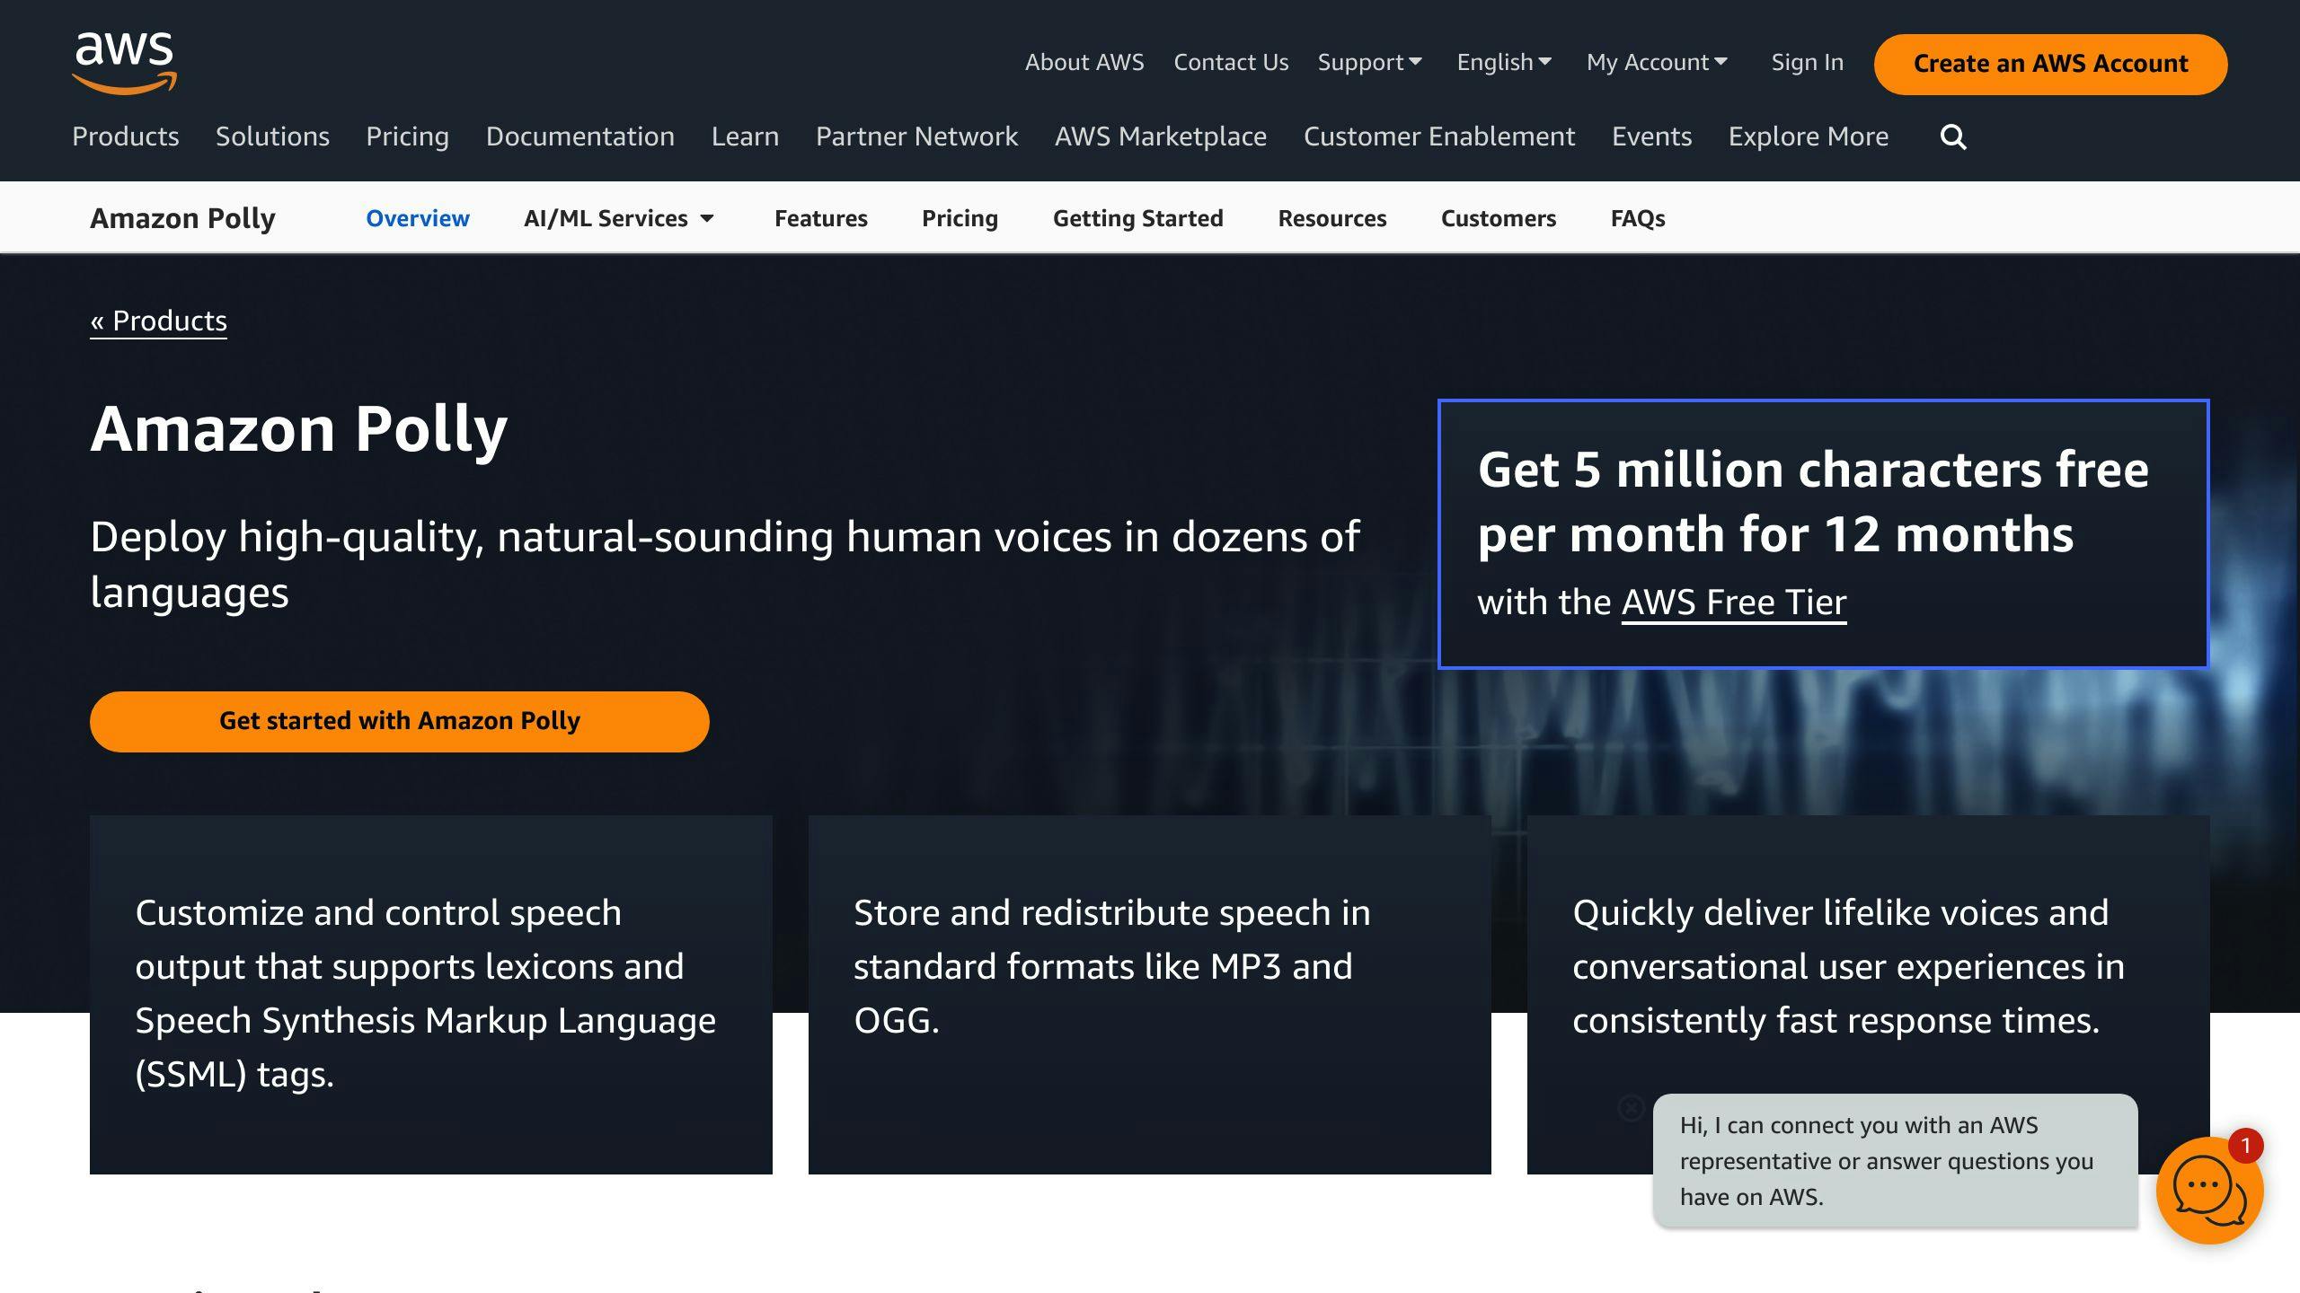The width and height of the screenshot is (2300, 1293).
Task: Open the English language dropdown
Action: pos(1504,62)
